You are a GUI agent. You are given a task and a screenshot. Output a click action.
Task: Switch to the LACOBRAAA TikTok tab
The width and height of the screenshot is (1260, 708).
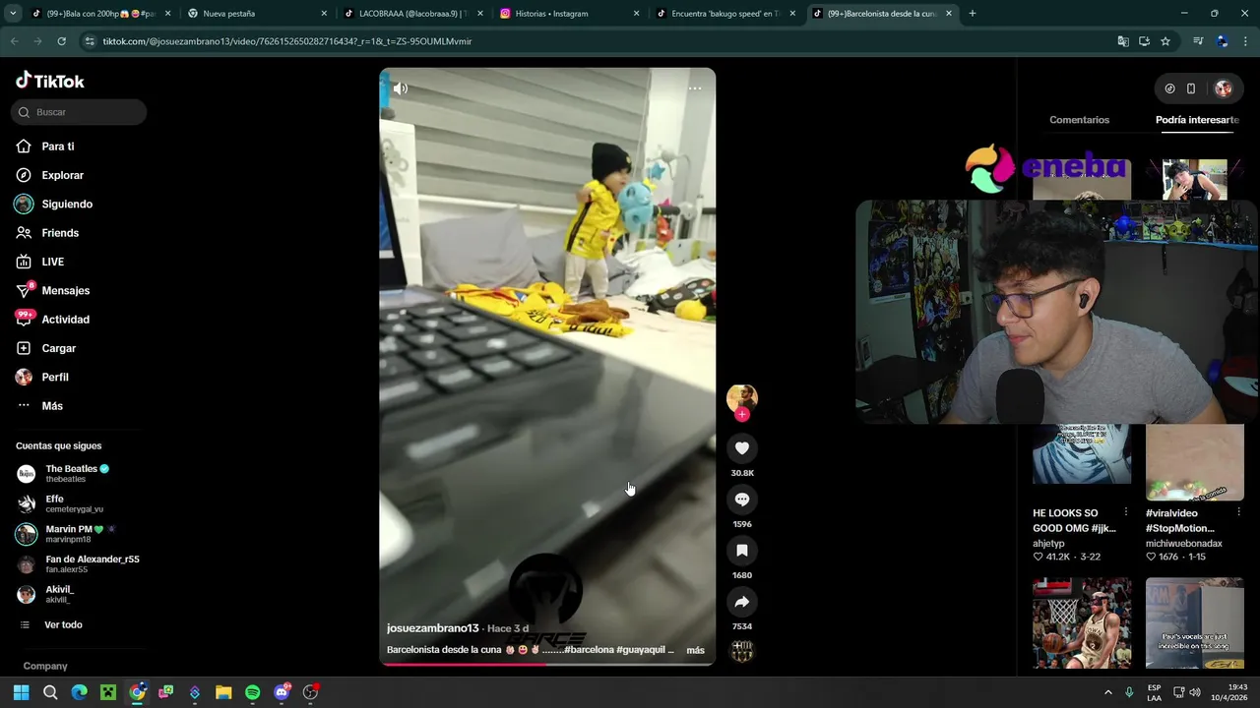pos(411,14)
